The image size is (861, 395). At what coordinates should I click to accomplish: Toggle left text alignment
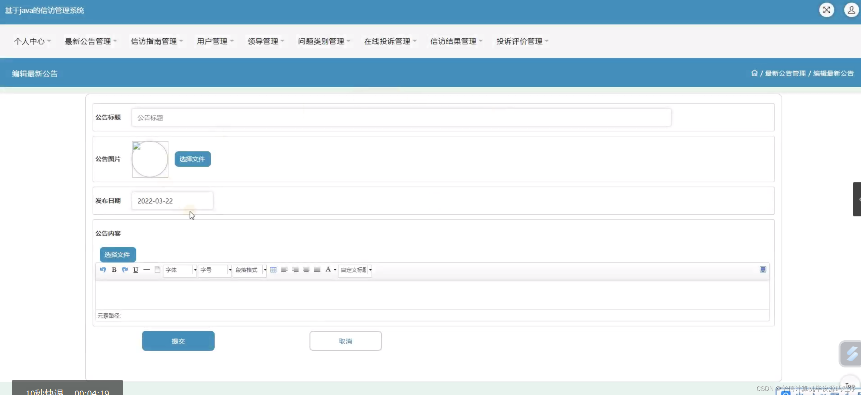pos(284,270)
